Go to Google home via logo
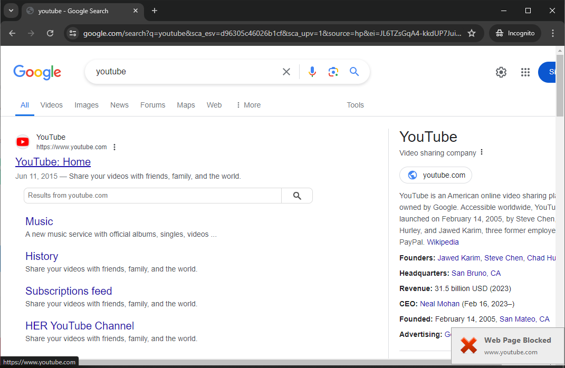This screenshot has width=565, height=368. [x=37, y=72]
